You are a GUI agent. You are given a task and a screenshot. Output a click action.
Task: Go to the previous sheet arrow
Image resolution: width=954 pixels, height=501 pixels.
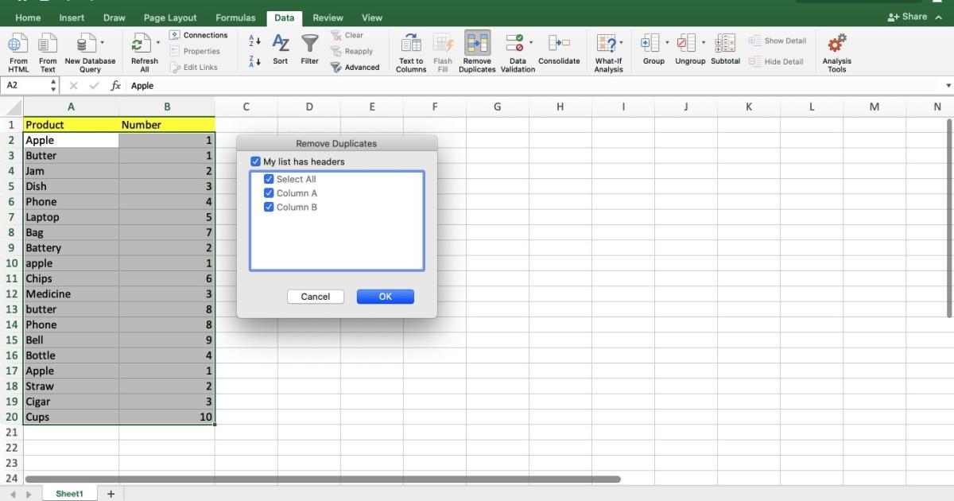pyautogui.click(x=13, y=495)
